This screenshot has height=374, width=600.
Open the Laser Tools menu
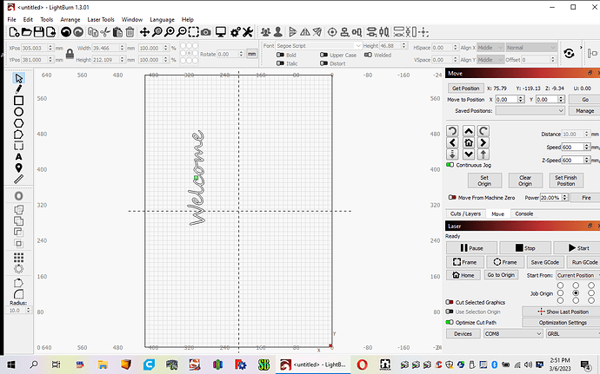tap(101, 19)
